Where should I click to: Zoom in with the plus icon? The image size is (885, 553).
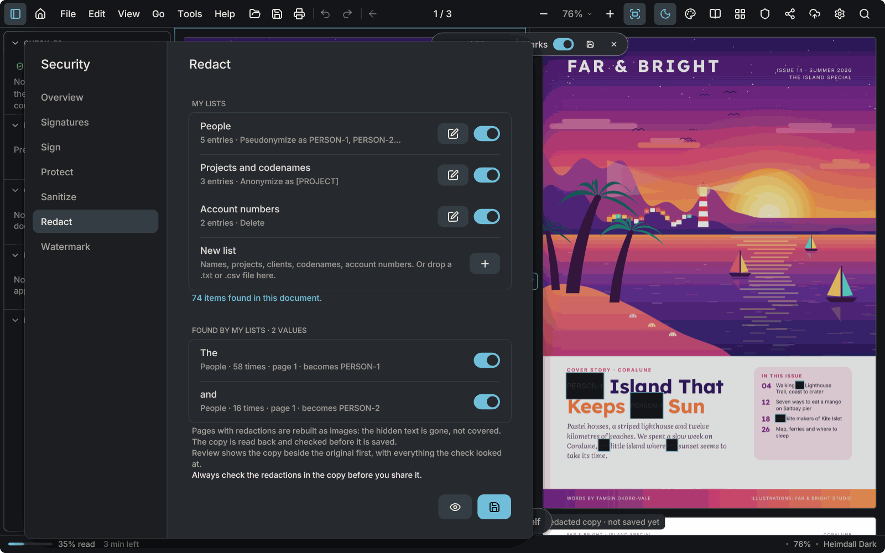tap(610, 14)
